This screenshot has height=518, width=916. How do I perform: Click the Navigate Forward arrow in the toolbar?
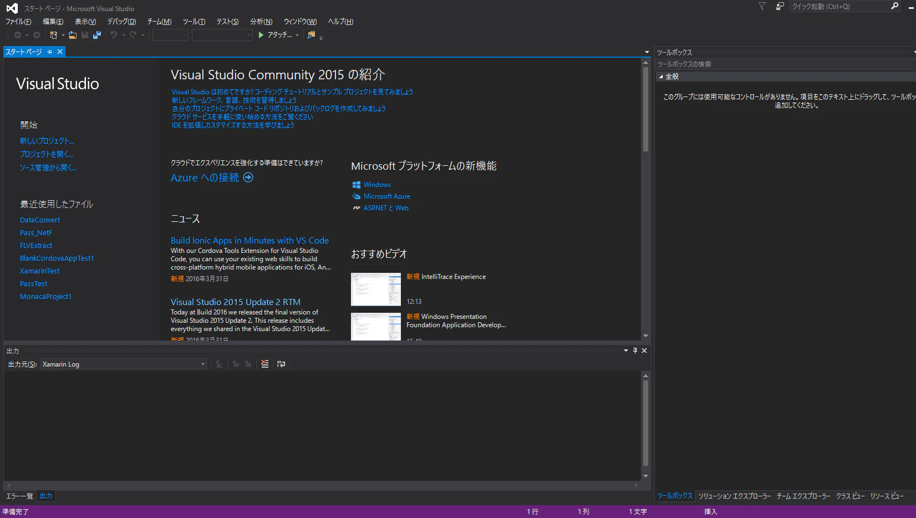[37, 35]
